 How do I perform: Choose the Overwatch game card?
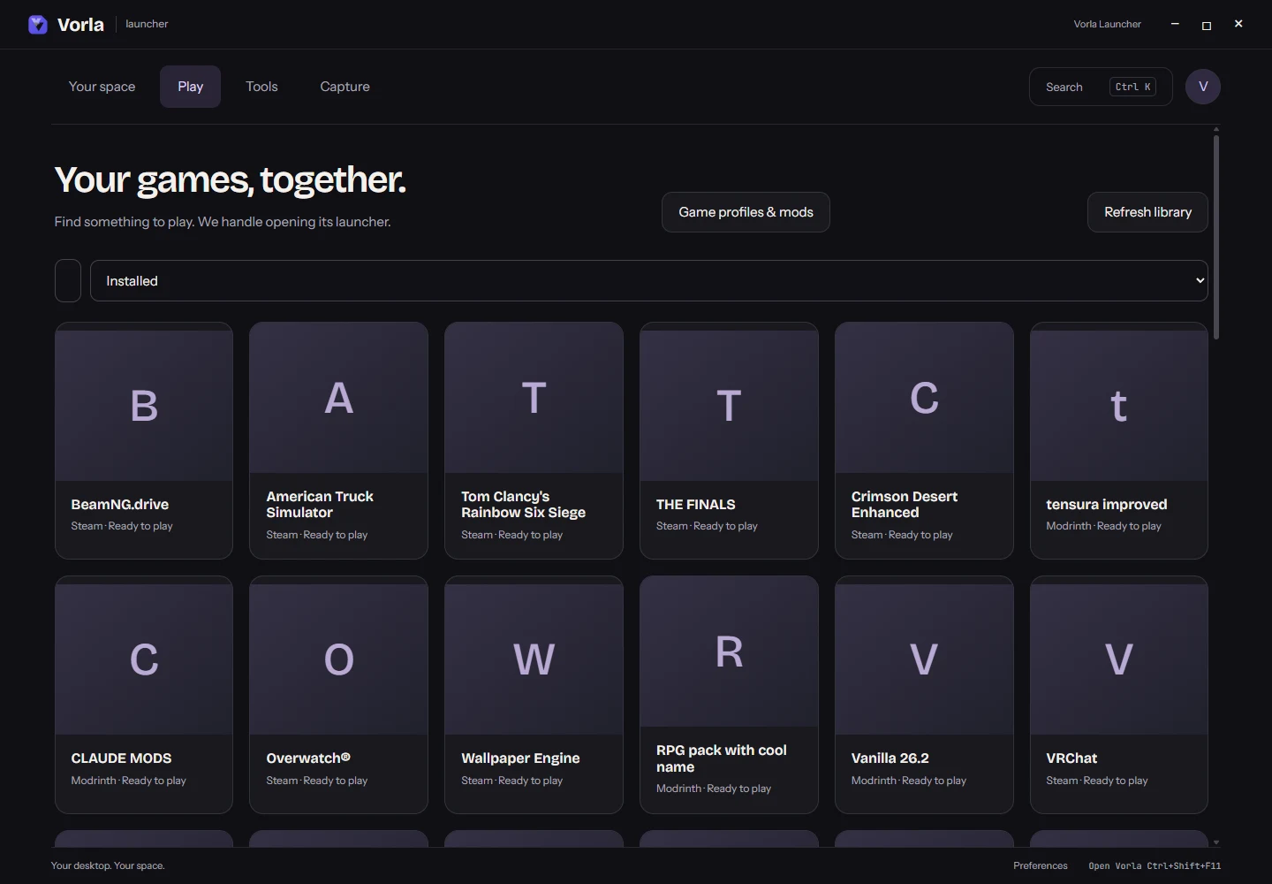point(338,695)
